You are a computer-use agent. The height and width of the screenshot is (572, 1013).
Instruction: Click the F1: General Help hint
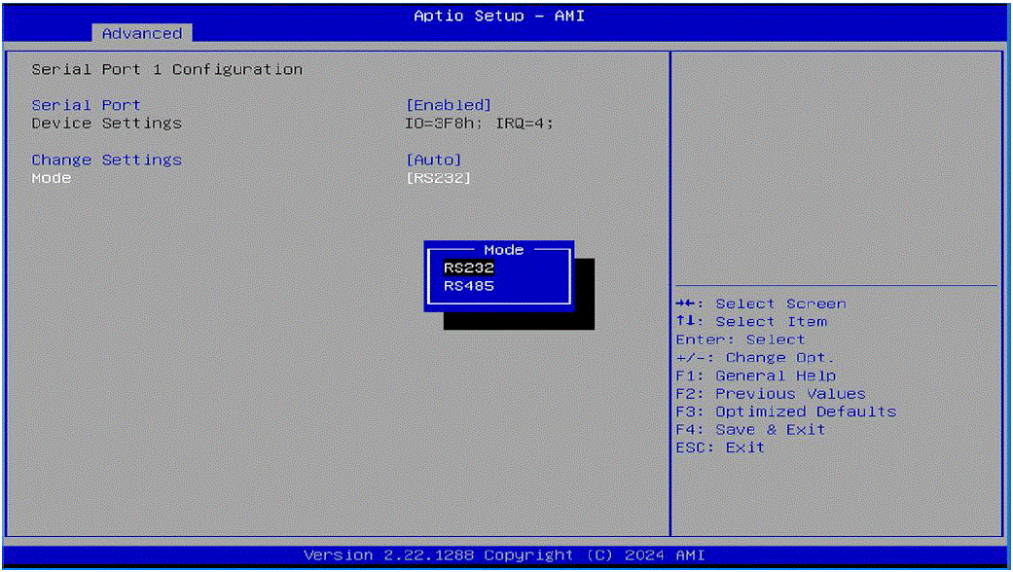[x=756, y=375]
